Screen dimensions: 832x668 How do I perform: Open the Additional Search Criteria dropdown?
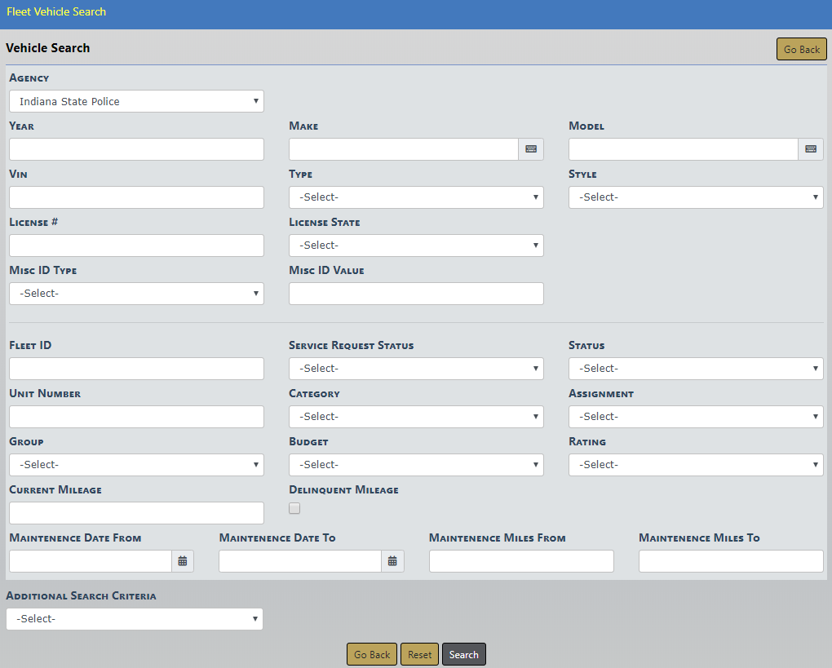(135, 619)
